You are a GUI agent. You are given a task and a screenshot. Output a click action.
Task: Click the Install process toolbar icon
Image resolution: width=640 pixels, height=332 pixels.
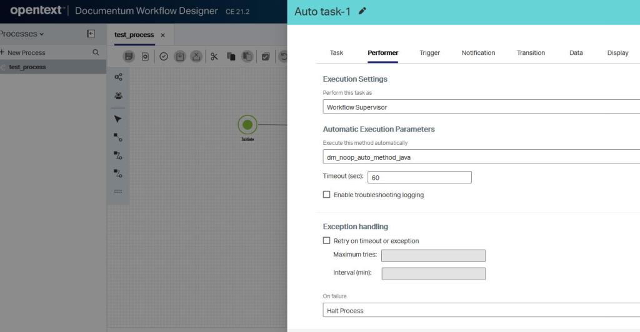coord(180,56)
